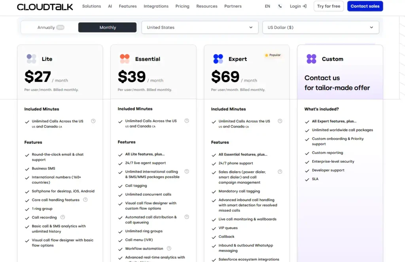Screen dimensions: 405x262
Task: Click checkmark beside SLA
Action: coord(307,180)
